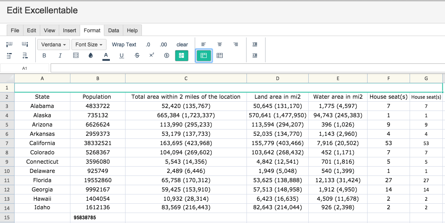Toggle underline formatting

[121, 56]
